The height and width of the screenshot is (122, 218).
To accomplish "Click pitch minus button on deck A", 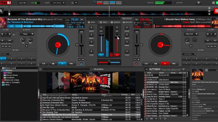I will click(x=79, y=60).
